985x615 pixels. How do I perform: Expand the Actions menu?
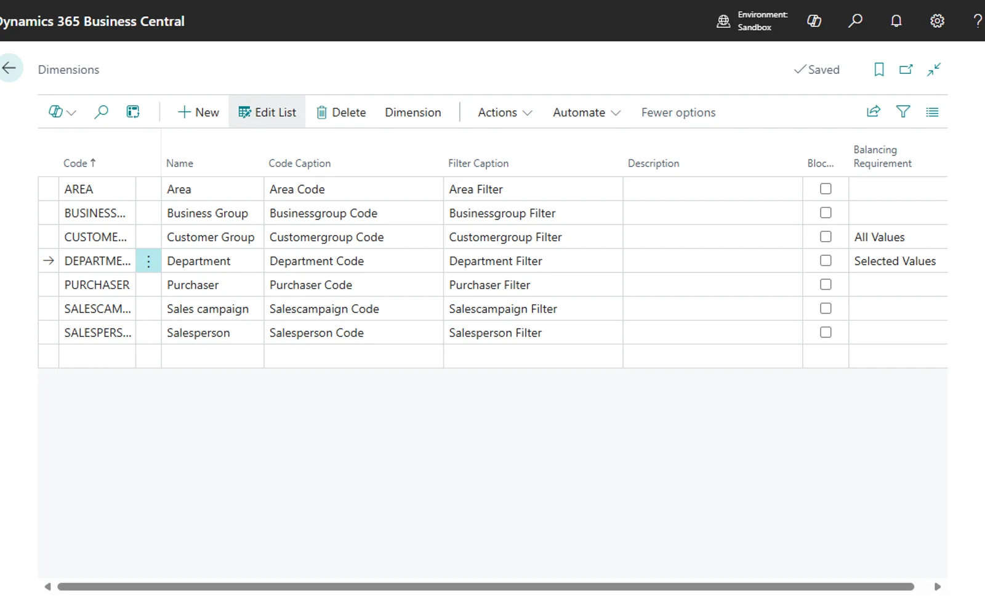point(505,113)
